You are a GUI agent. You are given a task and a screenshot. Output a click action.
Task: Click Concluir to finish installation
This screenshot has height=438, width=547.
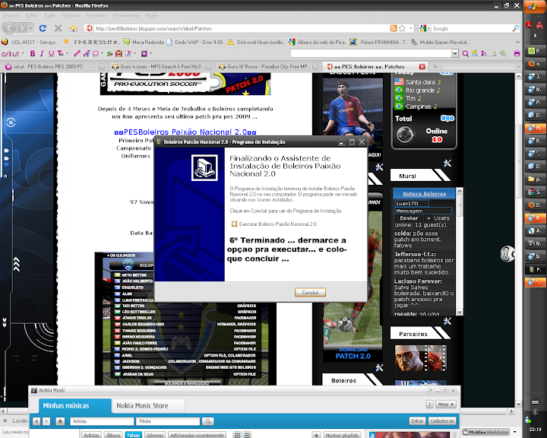point(310,292)
